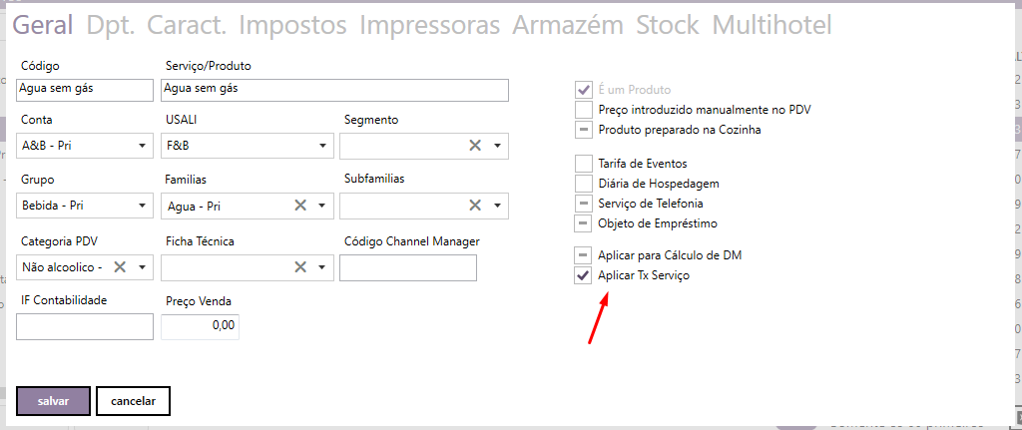Toggle Diária de Hospedagem checkbox

pos(584,183)
